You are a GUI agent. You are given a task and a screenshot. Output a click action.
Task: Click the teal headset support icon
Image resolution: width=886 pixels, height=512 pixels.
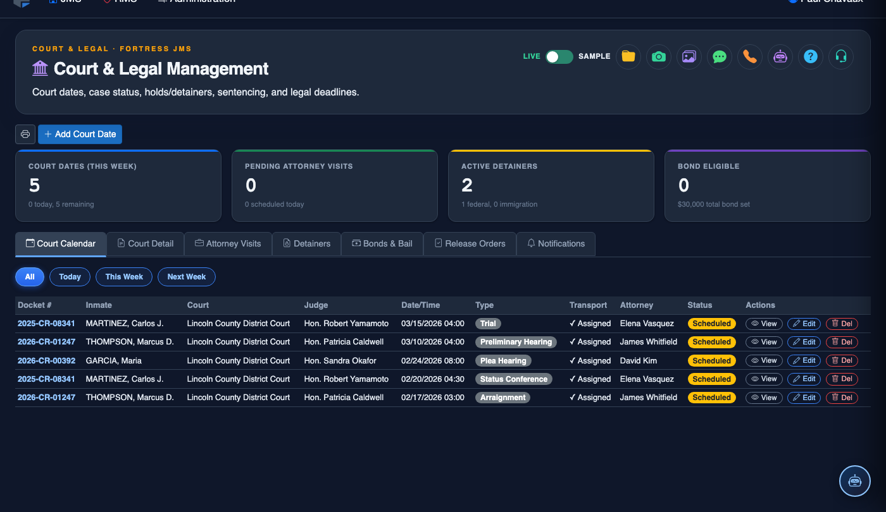point(841,57)
